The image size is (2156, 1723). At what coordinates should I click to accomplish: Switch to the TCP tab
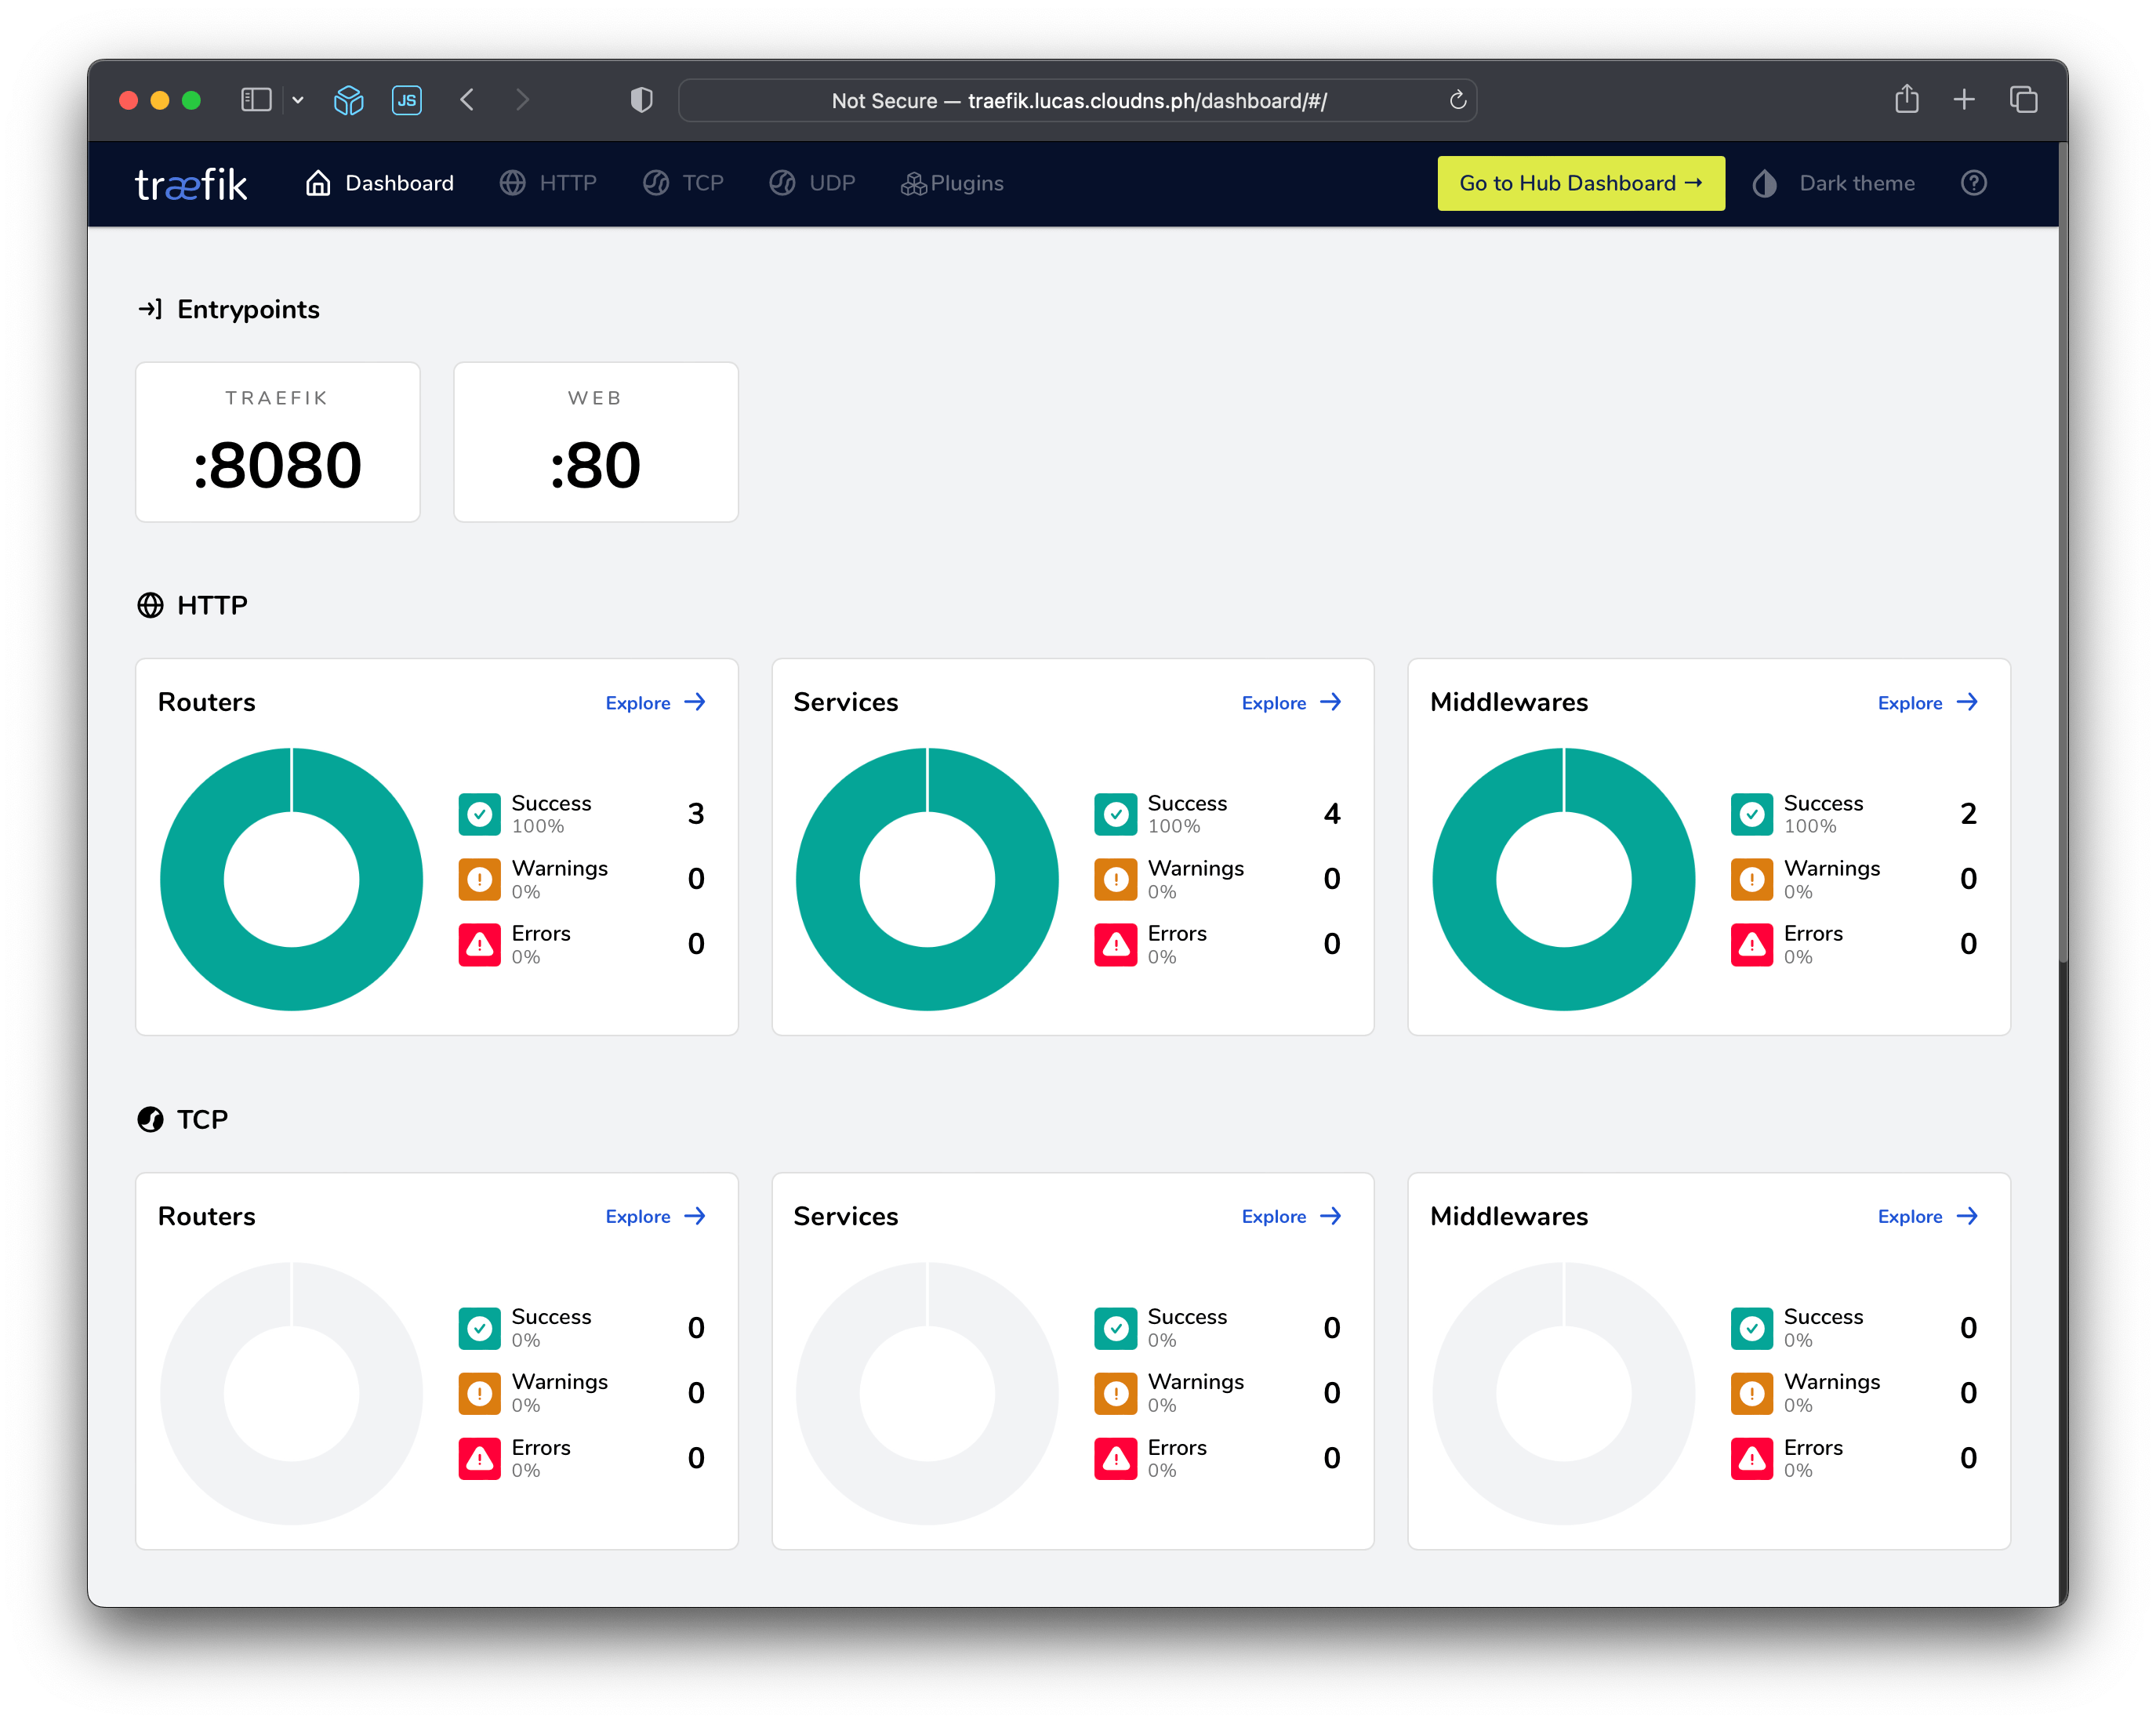click(683, 183)
